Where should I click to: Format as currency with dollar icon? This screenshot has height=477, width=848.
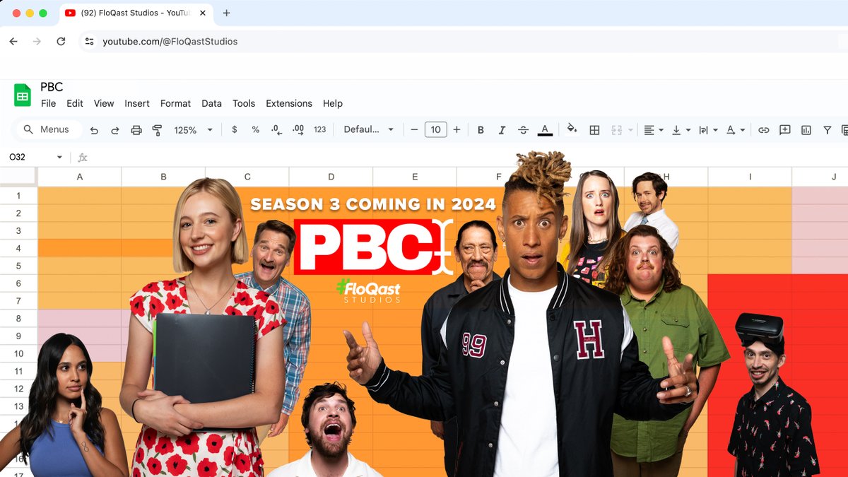click(x=235, y=130)
